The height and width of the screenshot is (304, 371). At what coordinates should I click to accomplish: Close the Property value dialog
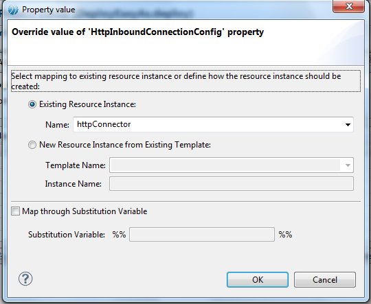(x=348, y=6)
